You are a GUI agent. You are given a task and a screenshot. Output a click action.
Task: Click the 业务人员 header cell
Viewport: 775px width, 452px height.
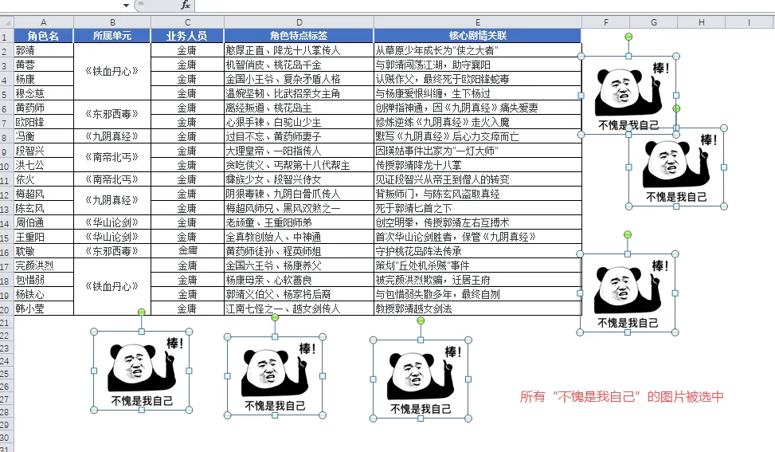(187, 36)
